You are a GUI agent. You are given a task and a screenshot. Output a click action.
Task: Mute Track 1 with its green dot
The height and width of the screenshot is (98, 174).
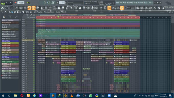34,20
